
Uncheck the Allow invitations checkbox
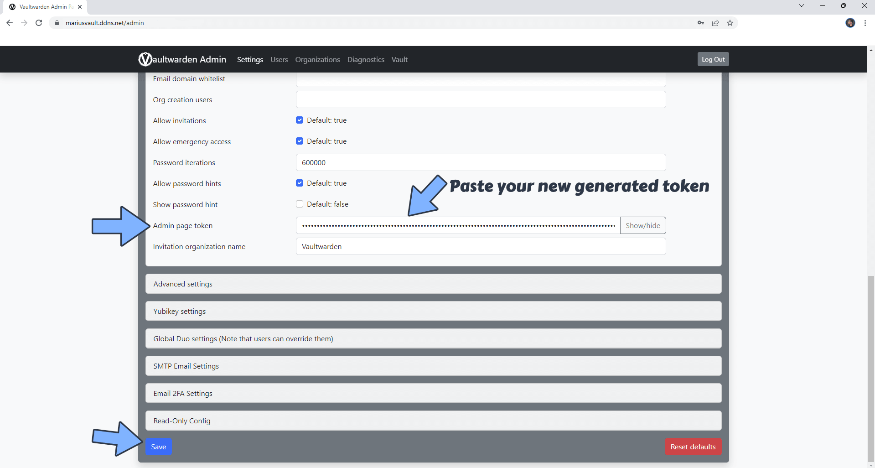(x=300, y=120)
